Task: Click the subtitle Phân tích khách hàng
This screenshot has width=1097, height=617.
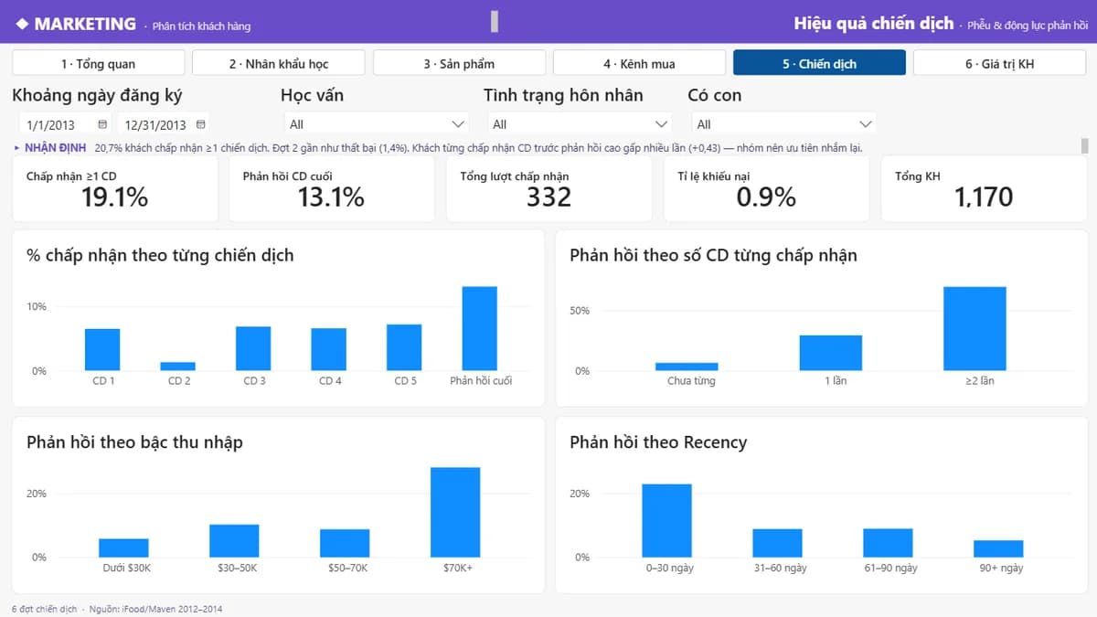Action: click(x=201, y=27)
